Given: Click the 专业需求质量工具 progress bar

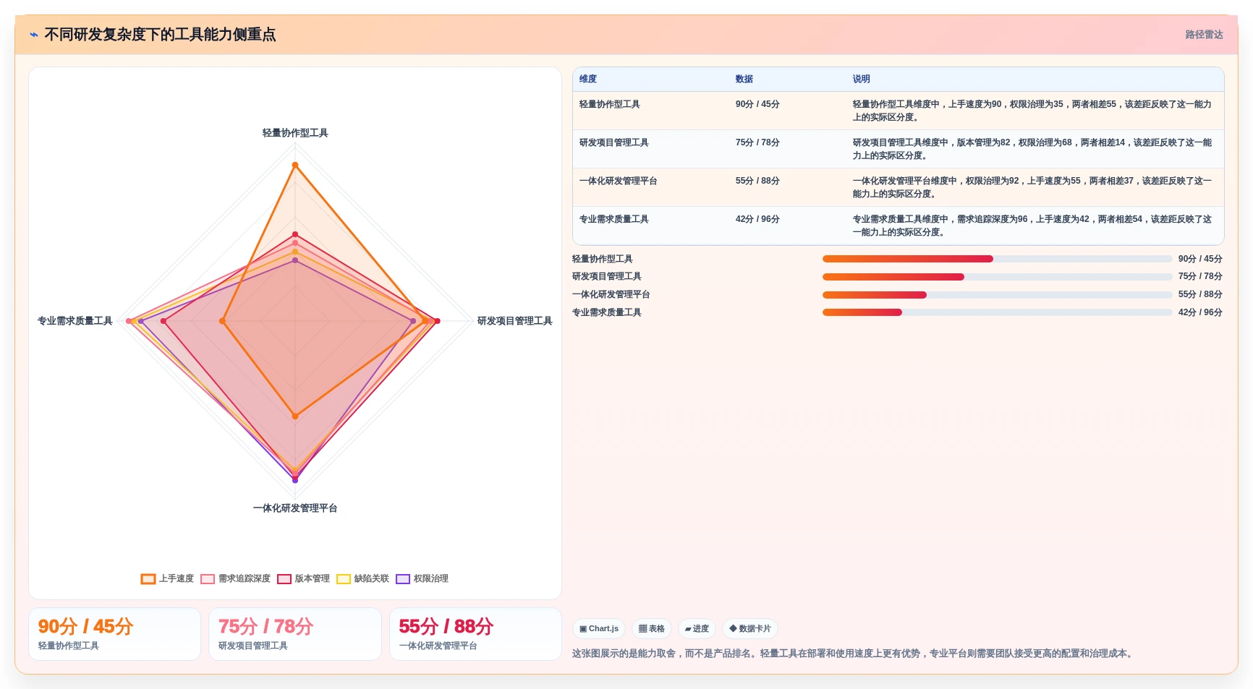Looking at the screenshot, I should 997,312.
